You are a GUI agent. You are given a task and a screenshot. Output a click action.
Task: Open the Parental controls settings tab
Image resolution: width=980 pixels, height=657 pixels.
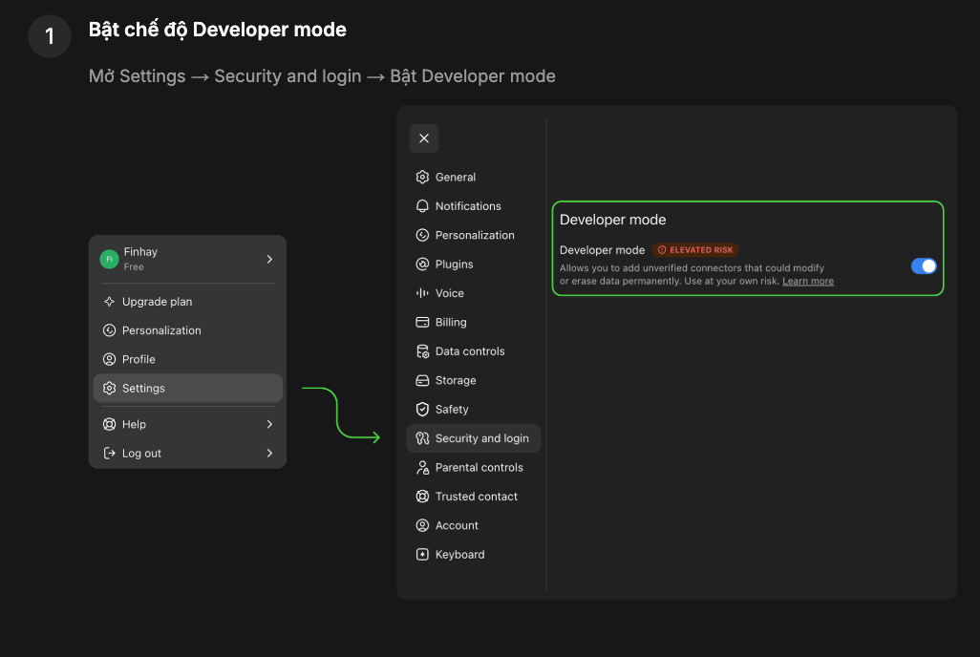coord(473,468)
